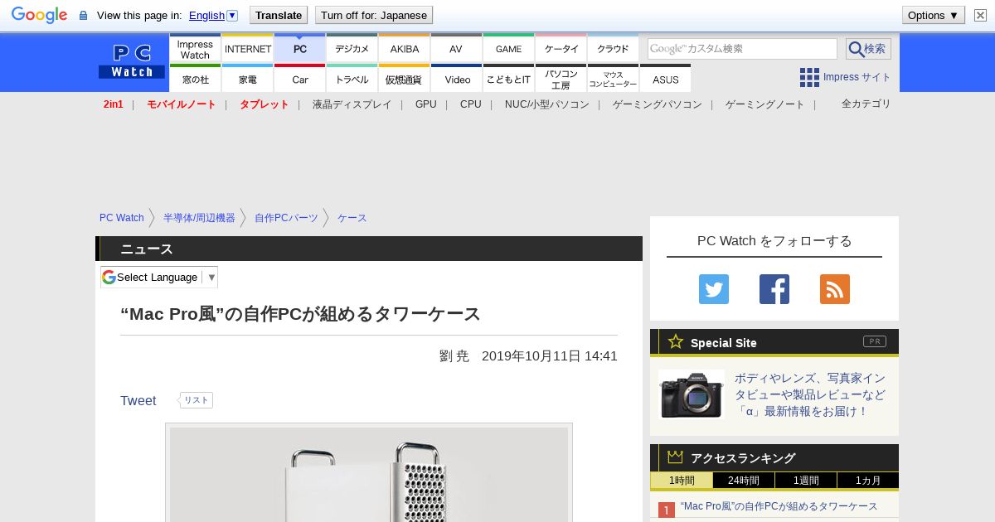Open the ケータイ tab
Image resolution: width=995 pixels, height=522 pixels.
point(561,49)
